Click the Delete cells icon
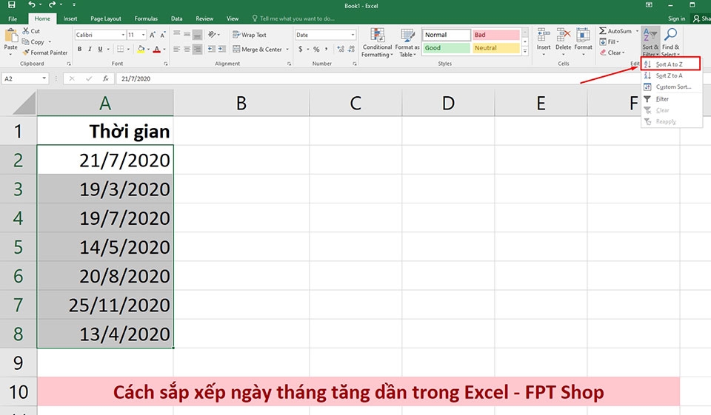Image resolution: width=711 pixels, height=415 pixels. coord(563,36)
